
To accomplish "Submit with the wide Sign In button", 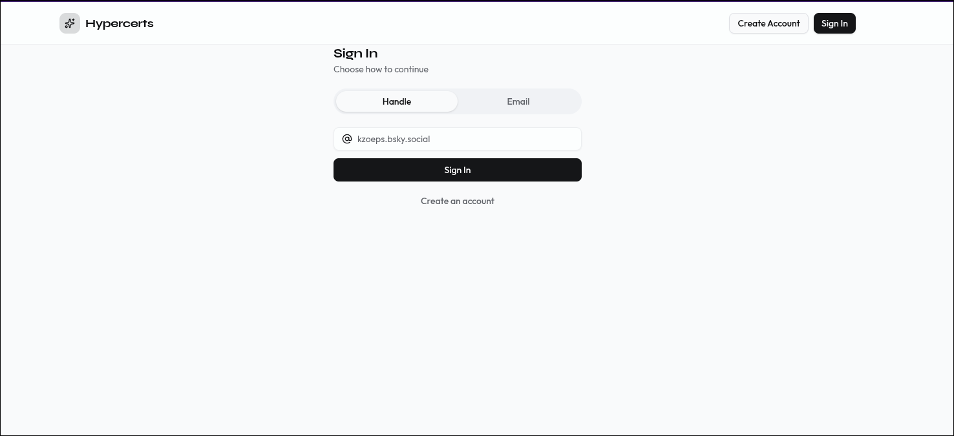I will pyautogui.click(x=458, y=170).
